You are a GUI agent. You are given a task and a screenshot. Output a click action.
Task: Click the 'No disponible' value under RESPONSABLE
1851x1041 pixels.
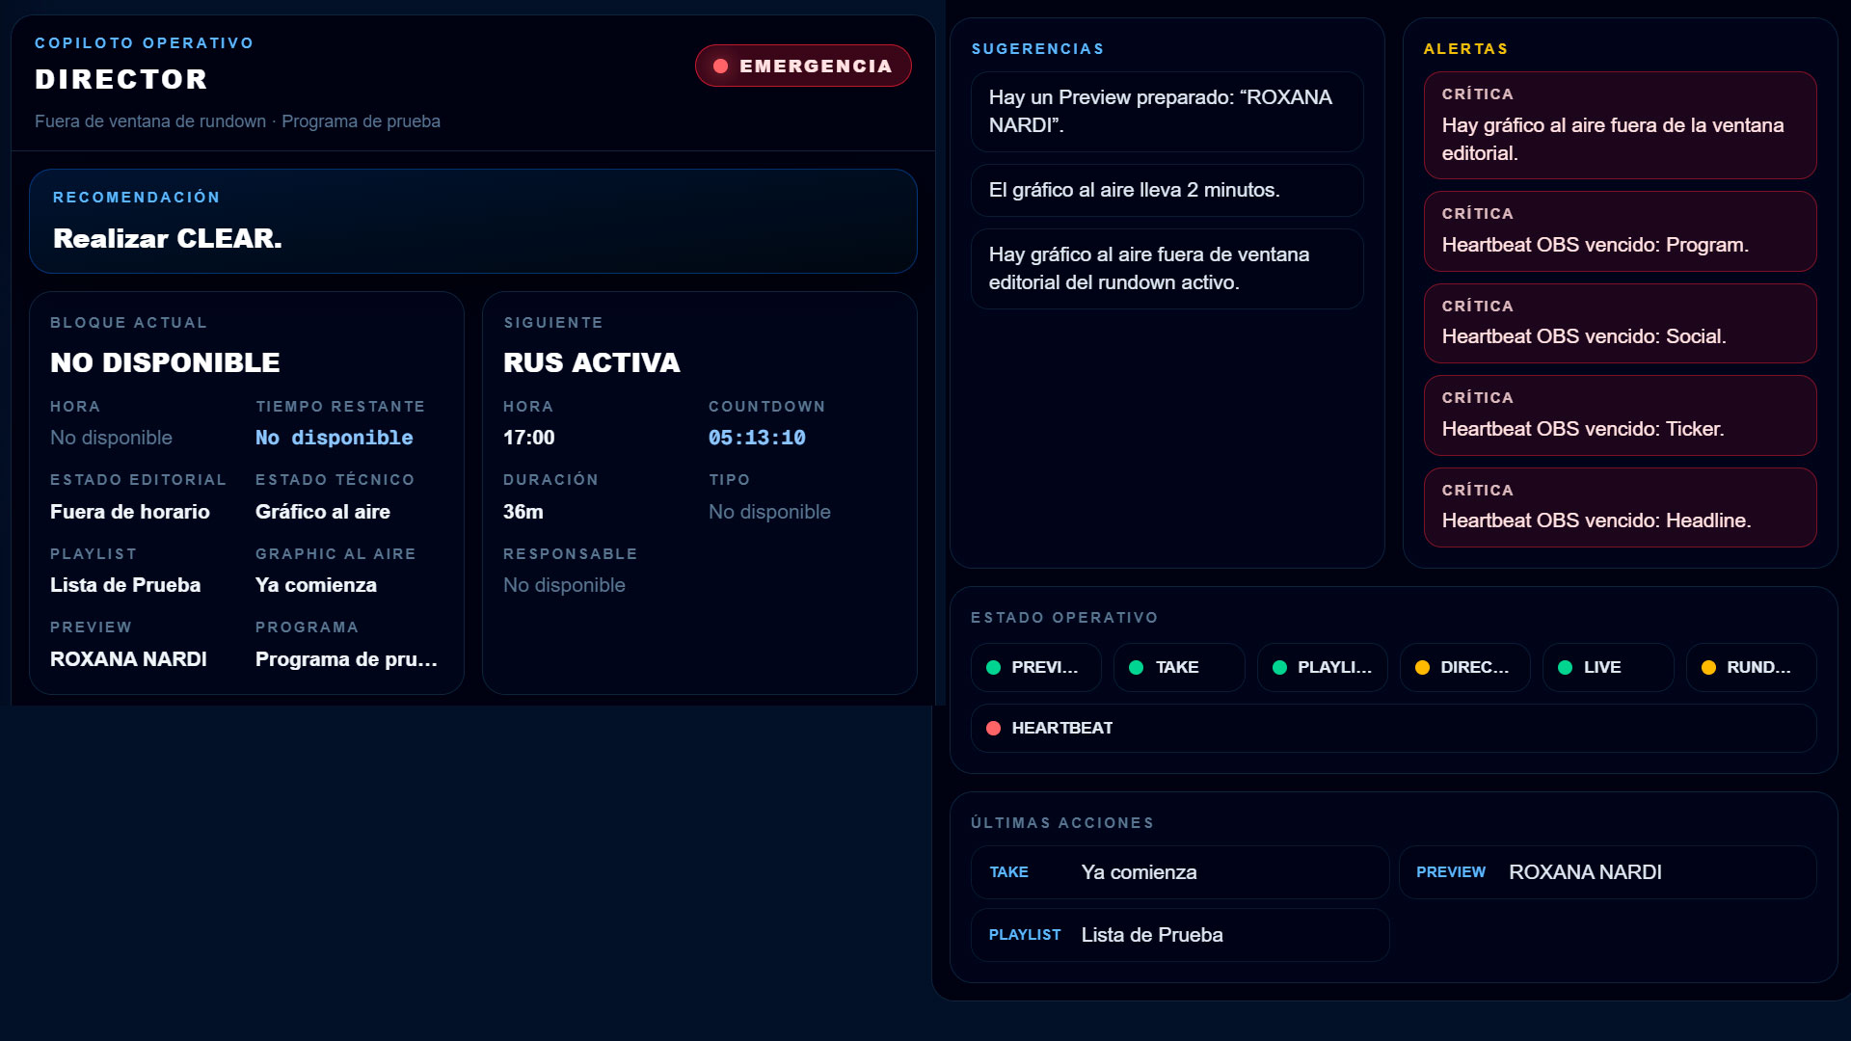click(564, 585)
